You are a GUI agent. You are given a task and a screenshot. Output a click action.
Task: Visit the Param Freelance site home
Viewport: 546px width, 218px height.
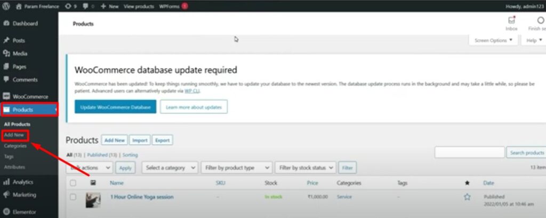pyautogui.click(x=38, y=6)
